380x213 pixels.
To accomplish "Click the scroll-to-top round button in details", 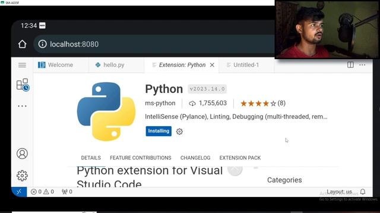I will coord(235,170).
